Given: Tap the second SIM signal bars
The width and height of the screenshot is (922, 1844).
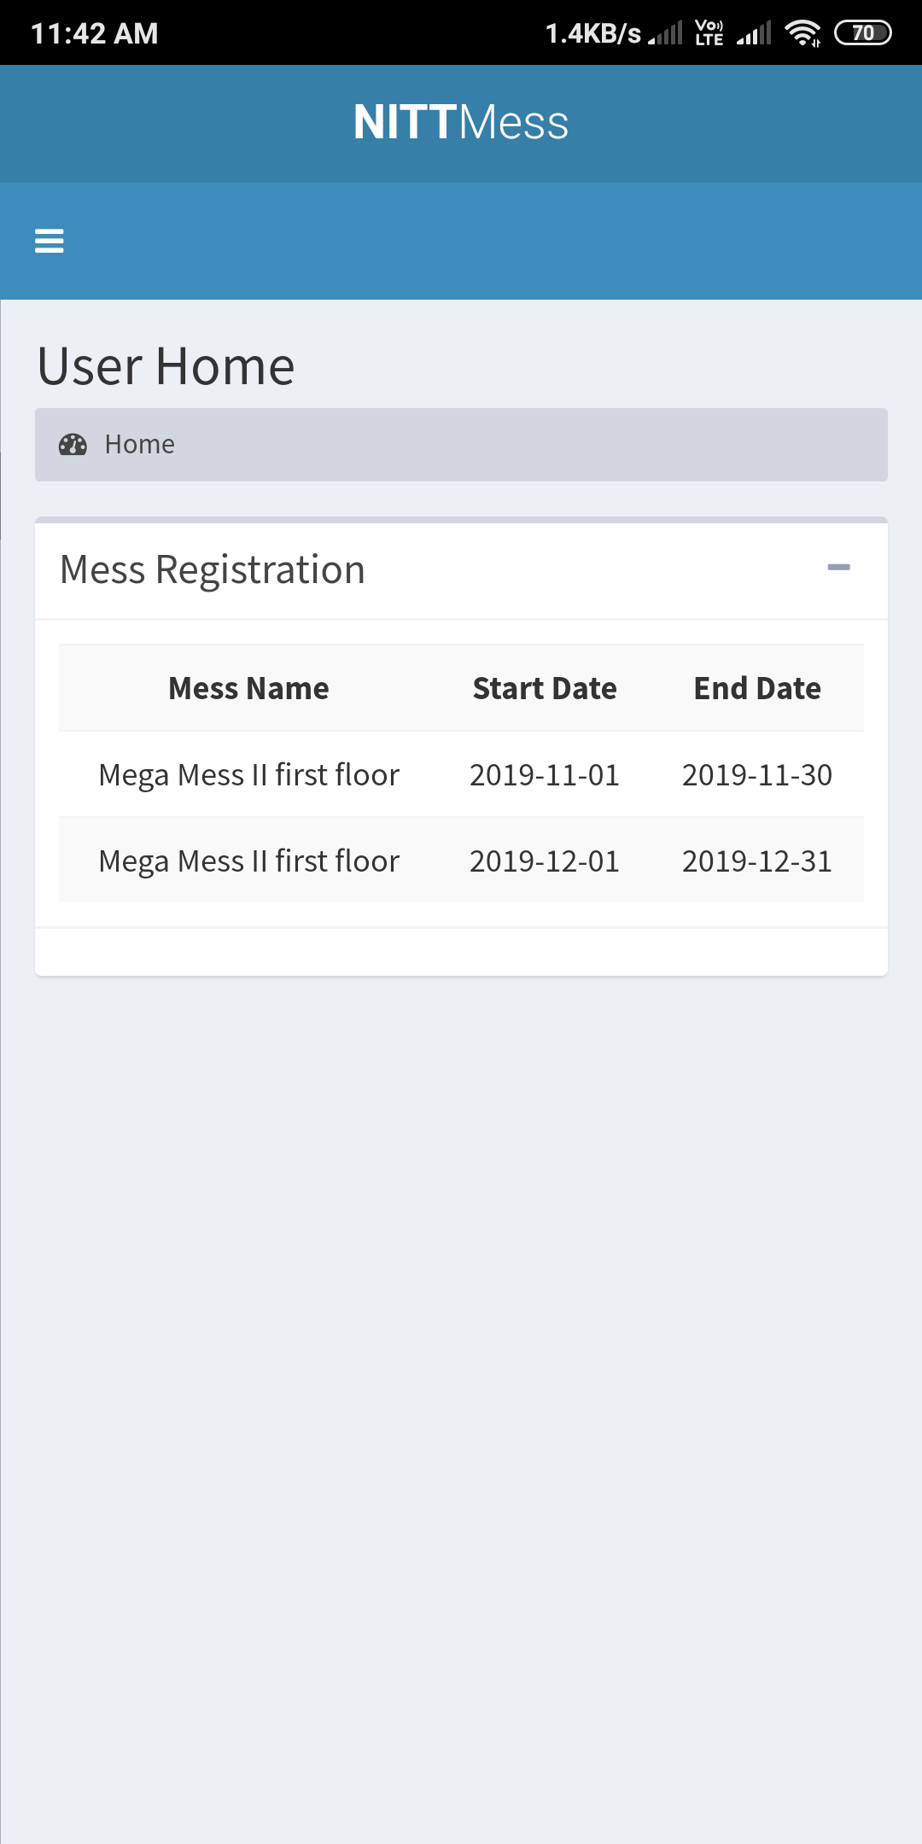Looking at the screenshot, I should 754,33.
